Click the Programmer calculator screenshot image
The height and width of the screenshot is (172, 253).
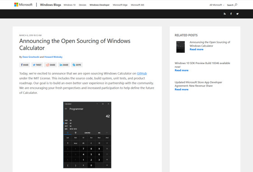87,135
